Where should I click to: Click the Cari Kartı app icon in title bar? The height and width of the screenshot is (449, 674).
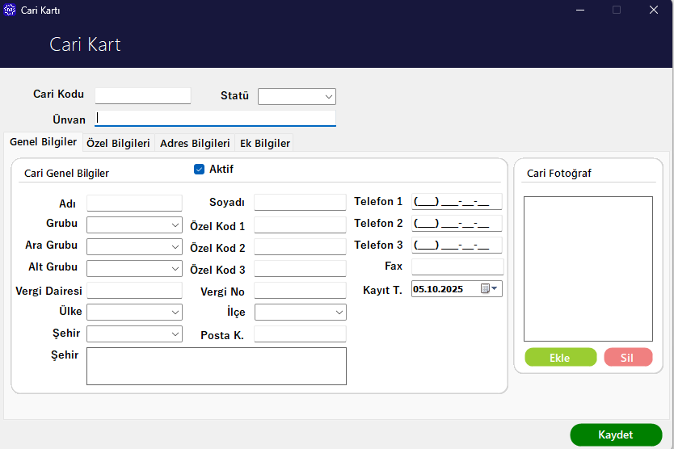[x=10, y=10]
